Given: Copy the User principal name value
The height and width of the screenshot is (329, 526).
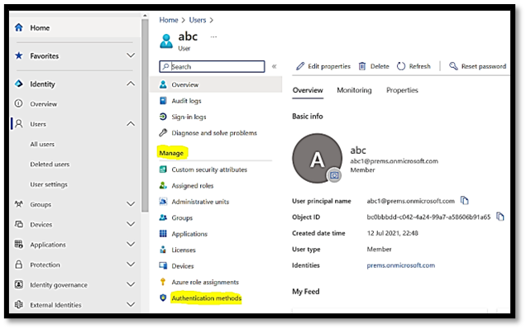Looking at the screenshot, I should click(465, 201).
